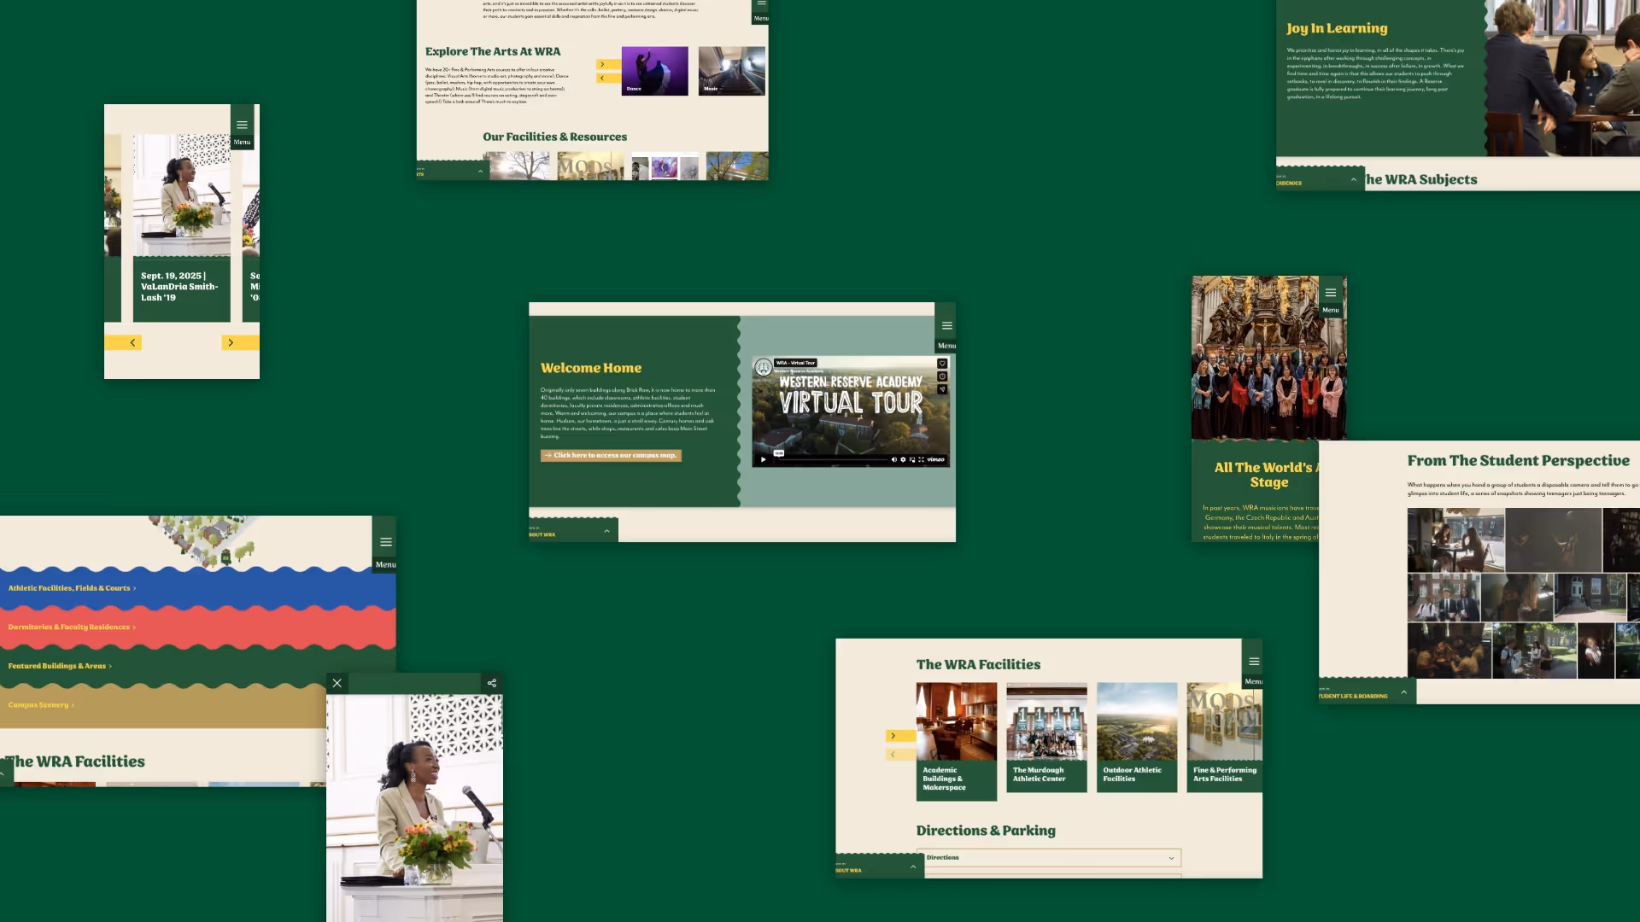Click the heart like icon on video
The height and width of the screenshot is (922, 1640).
click(942, 364)
